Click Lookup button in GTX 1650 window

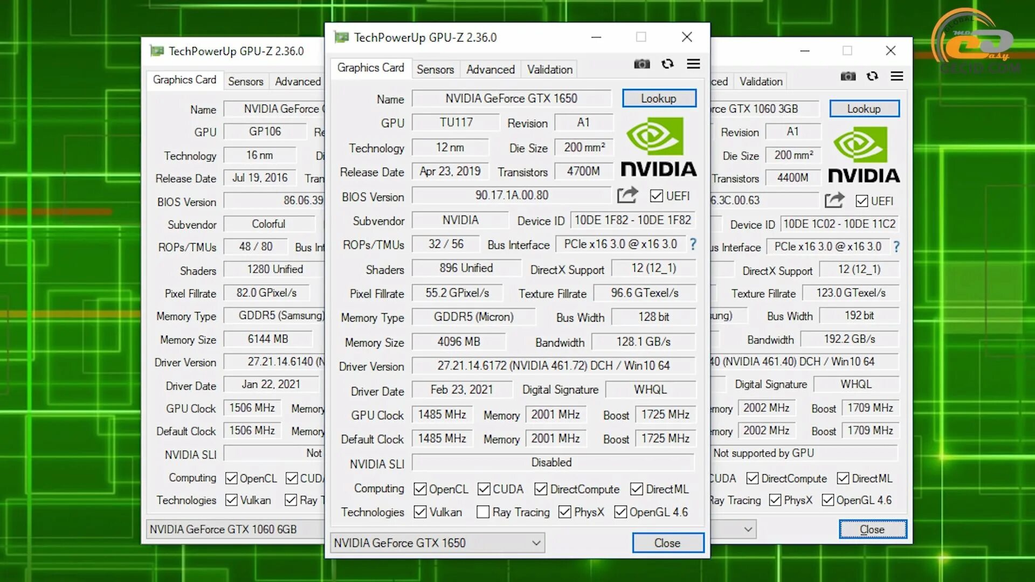pyautogui.click(x=659, y=98)
